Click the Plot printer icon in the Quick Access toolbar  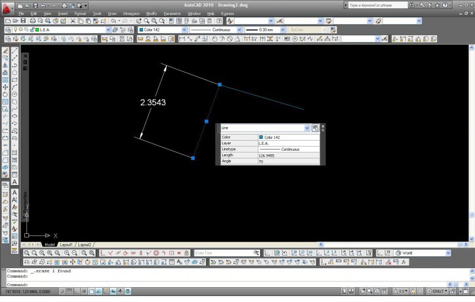pos(64,5)
